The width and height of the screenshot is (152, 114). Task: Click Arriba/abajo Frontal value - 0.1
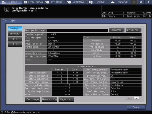[118, 47]
